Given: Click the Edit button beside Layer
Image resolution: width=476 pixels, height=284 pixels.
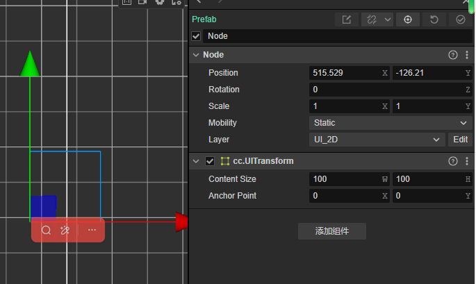Looking at the screenshot, I should [460, 140].
